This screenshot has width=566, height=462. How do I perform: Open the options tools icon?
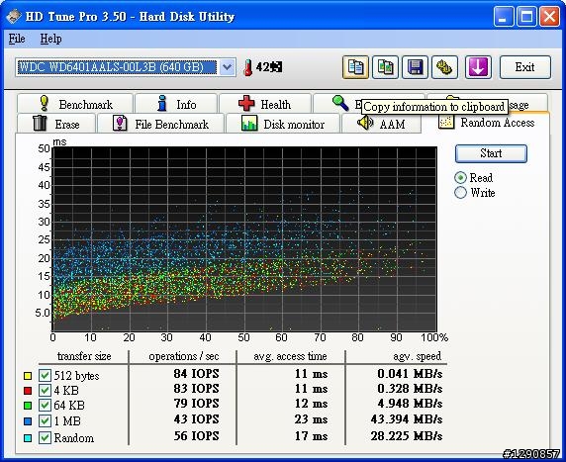point(444,67)
